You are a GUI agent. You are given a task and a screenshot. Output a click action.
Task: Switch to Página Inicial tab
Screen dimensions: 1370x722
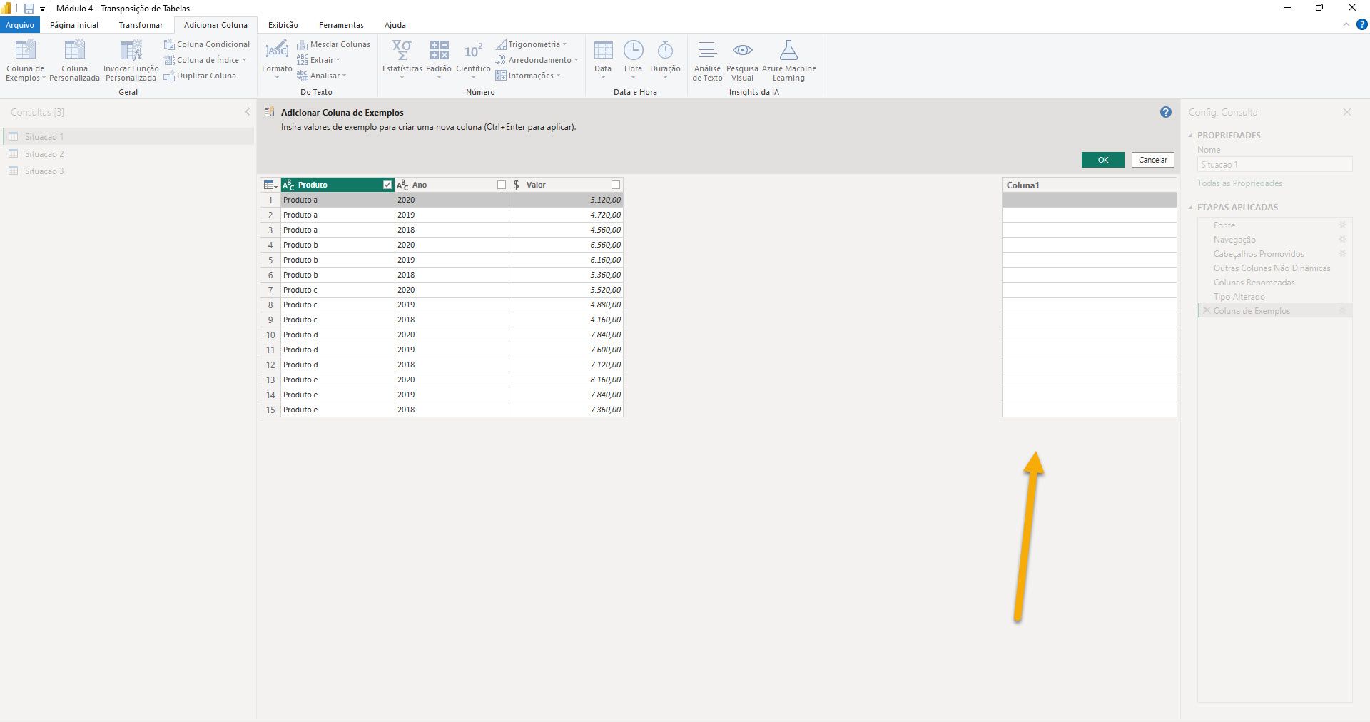click(x=74, y=25)
